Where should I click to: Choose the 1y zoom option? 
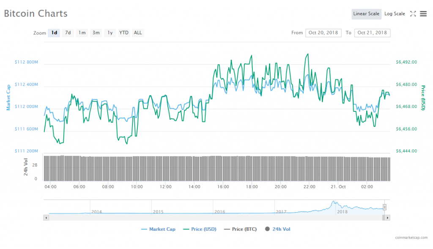pyautogui.click(x=110, y=33)
